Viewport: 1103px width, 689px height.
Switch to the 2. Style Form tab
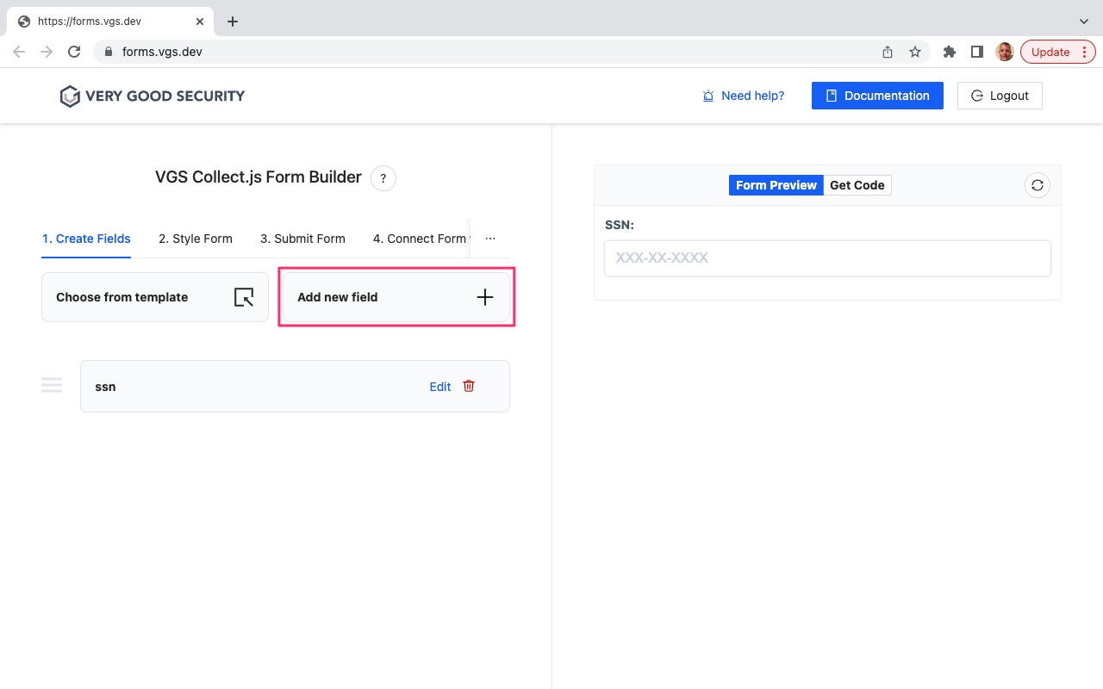point(196,239)
